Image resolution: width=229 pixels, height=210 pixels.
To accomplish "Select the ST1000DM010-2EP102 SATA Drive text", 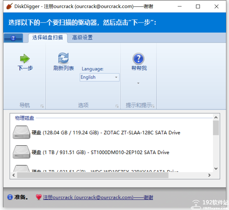I will [130, 152].
